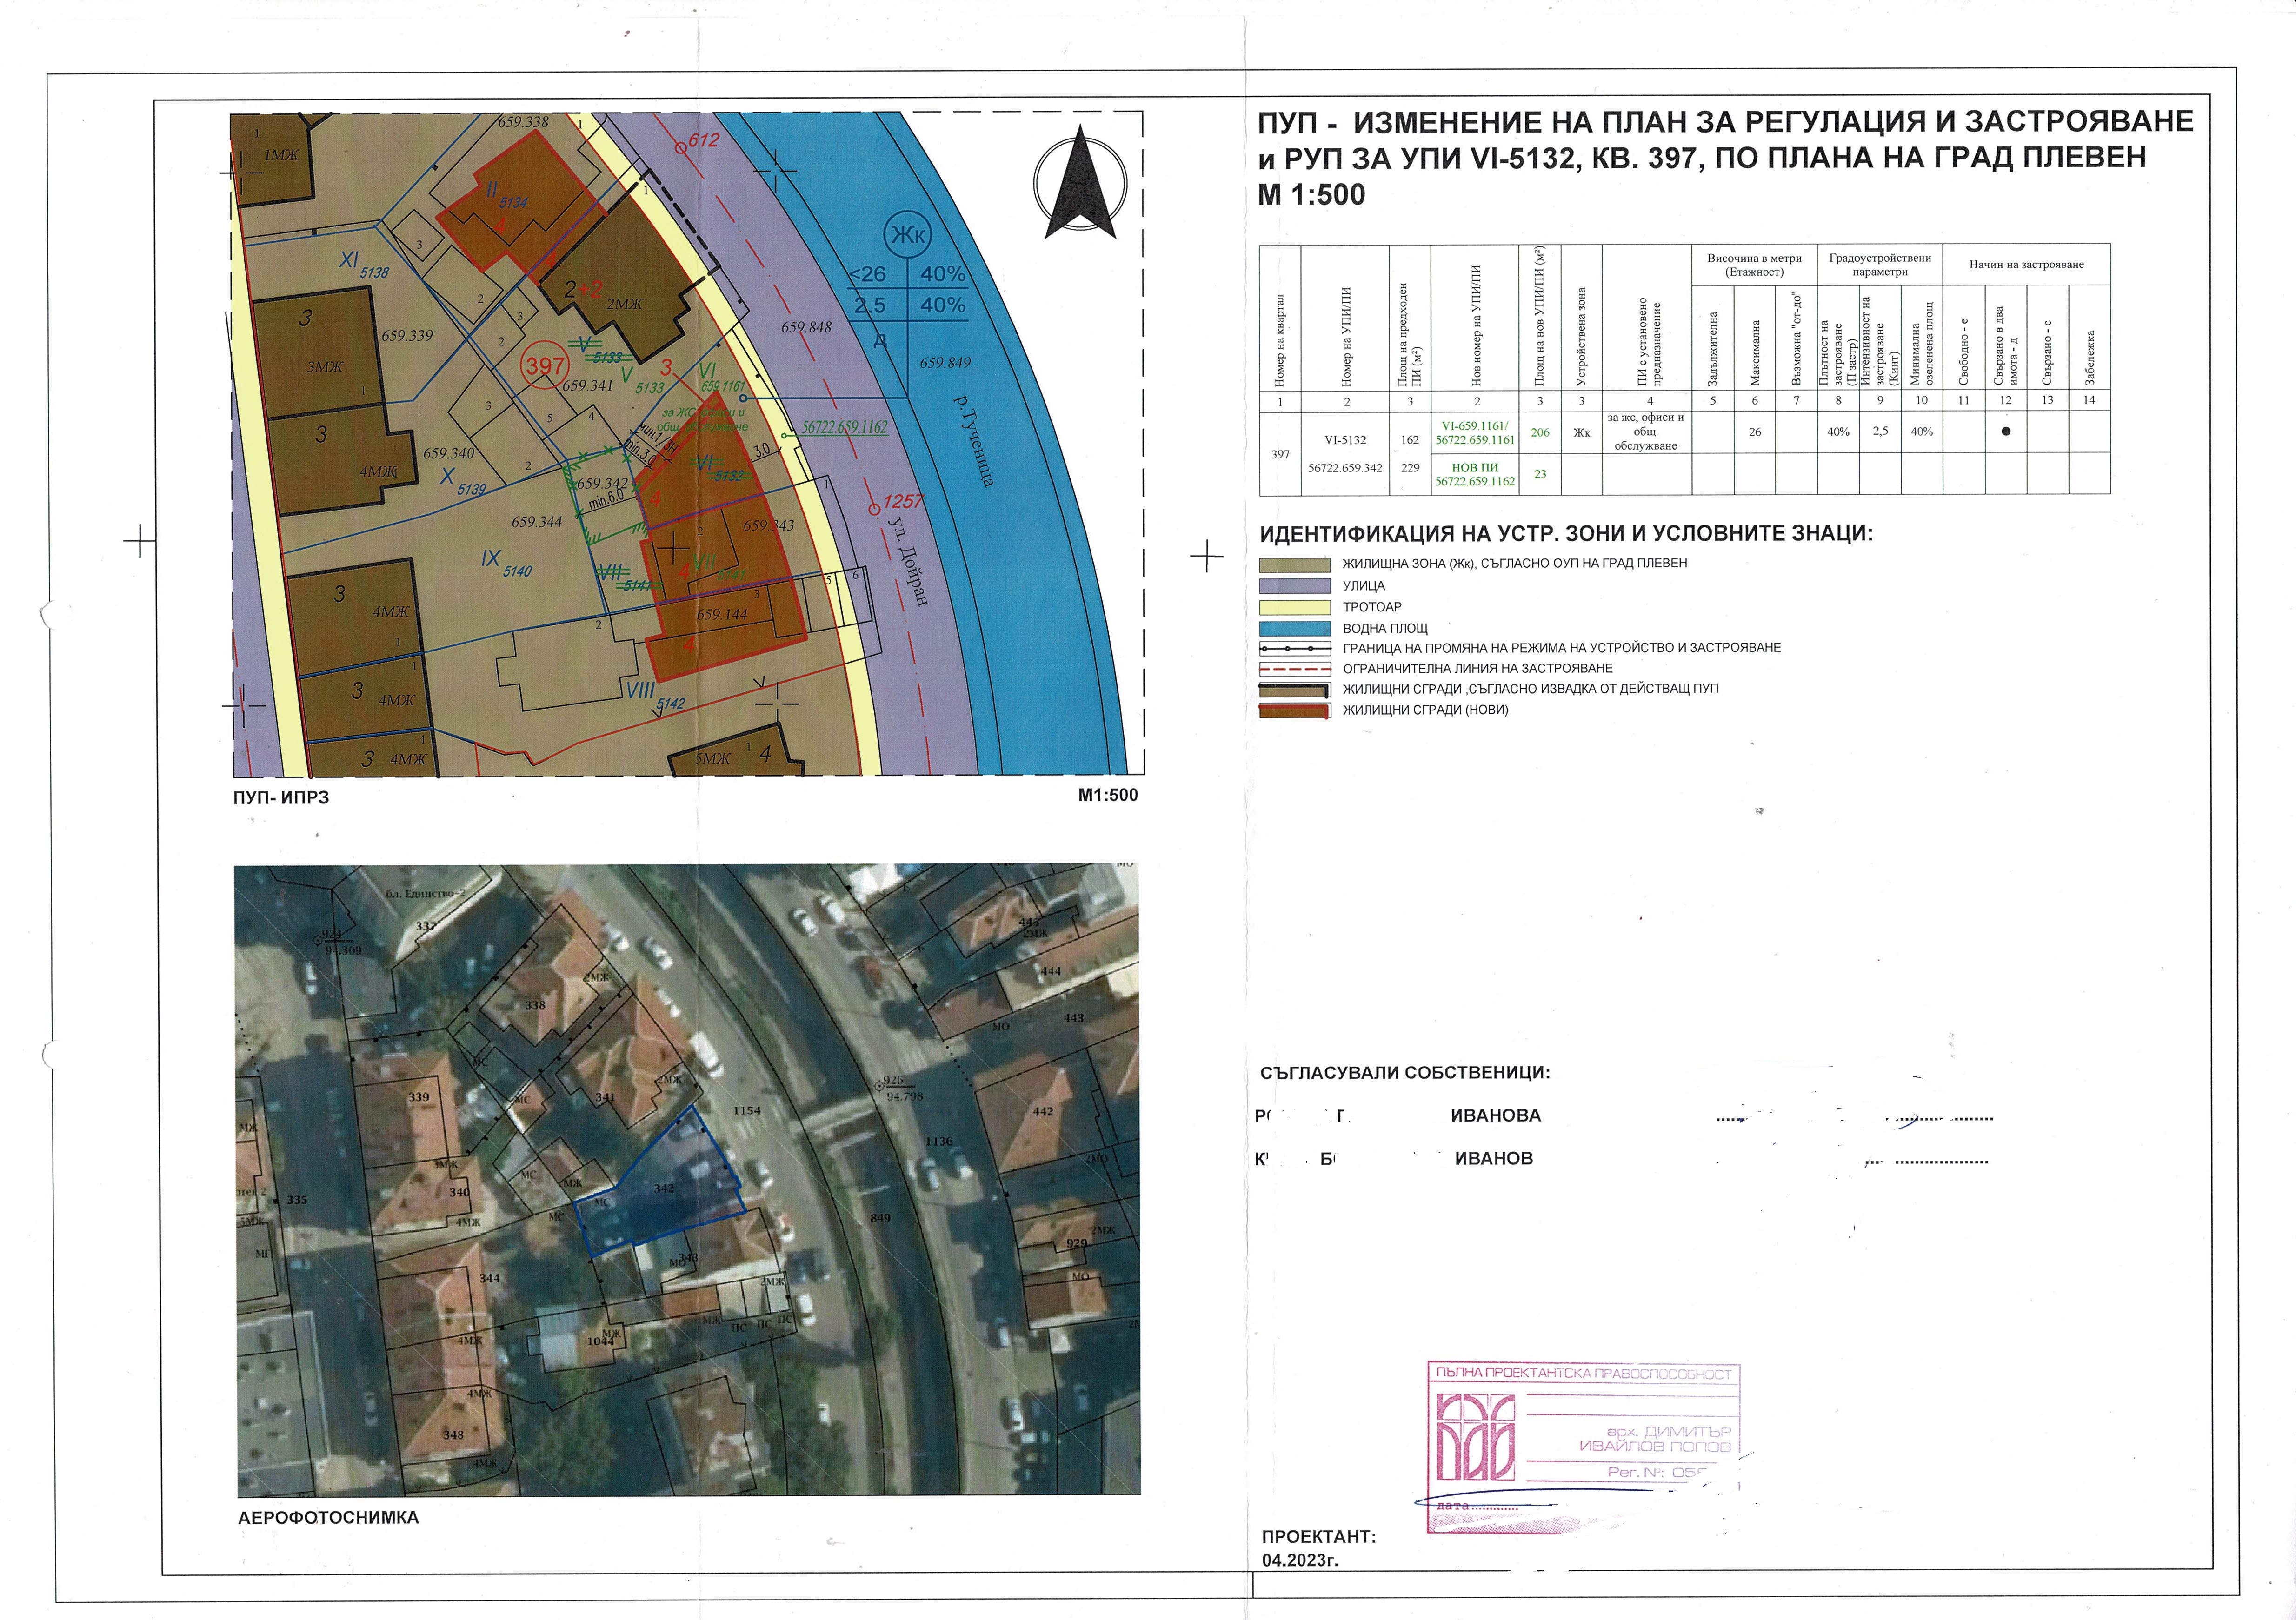The width and height of the screenshot is (2296, 1620).
Task: Click ПЪЛНА ПРОЕКТАНТСКА ПРАВОСПОСОБНОСТ stamp header
Action: 1583,1373
